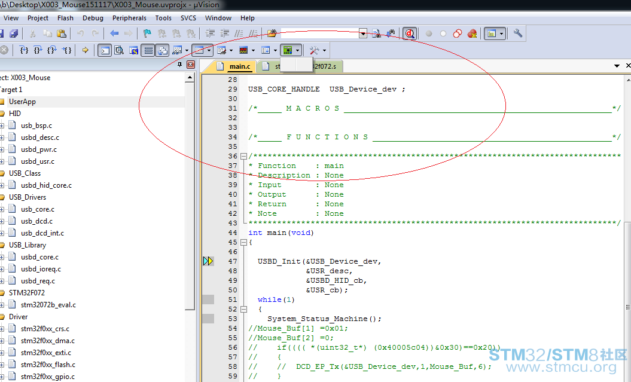Toggle the Start/Stop Debug Session button
The image size is (631, 382).
click(x=410, y=33)
